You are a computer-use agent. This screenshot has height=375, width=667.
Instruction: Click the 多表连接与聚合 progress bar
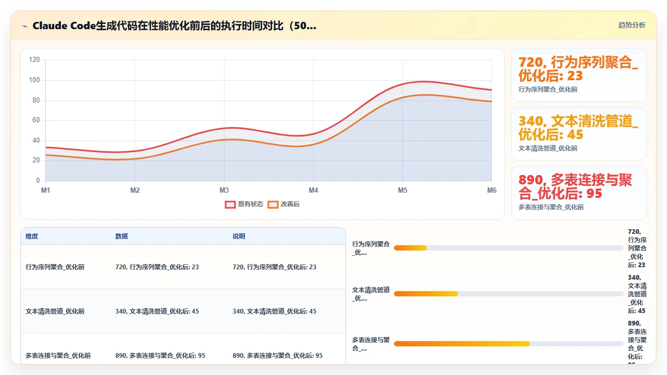coord(509,344)
